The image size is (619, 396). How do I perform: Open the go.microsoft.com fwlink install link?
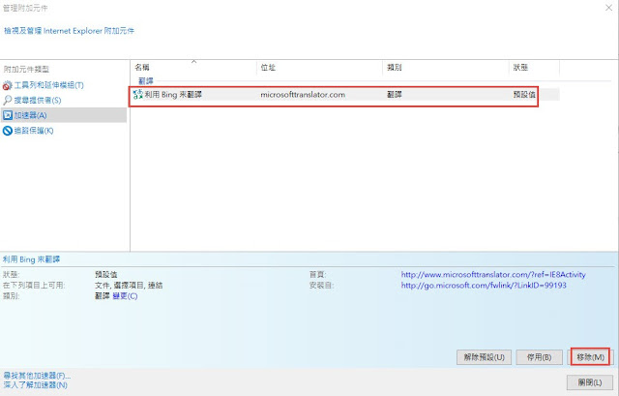(x=484, y=285)
